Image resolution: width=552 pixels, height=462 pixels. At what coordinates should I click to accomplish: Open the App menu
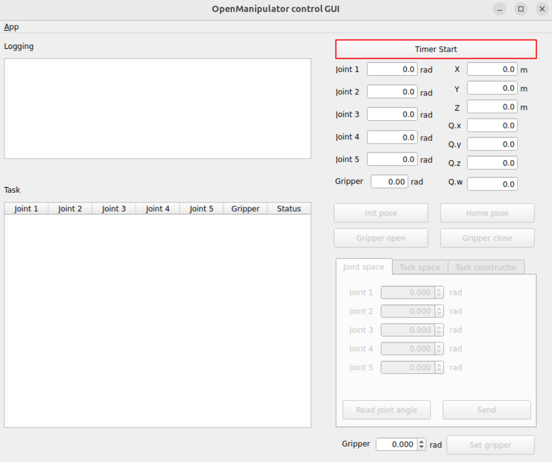(x=12, y=27)
